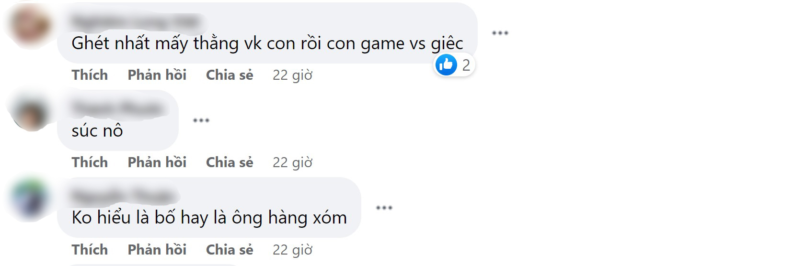Click Thích under 'súc nô' comment
Viewport: 805px width, 266px height.
click(x=90, y=162)
